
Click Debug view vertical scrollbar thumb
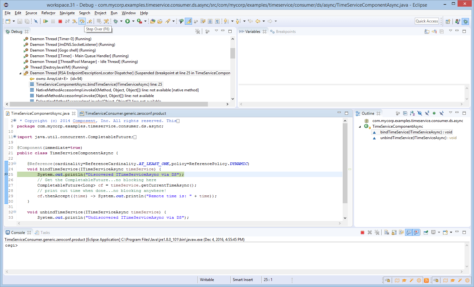[233, 53]
